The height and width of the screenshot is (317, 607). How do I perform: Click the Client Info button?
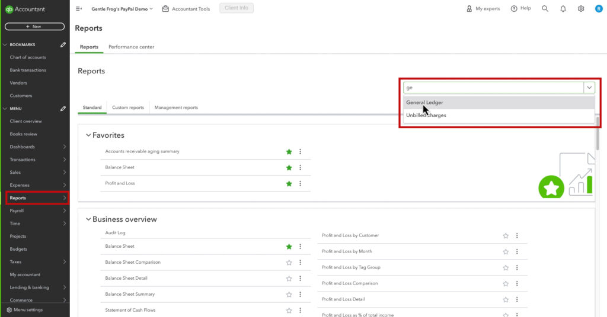pos(237,8)
